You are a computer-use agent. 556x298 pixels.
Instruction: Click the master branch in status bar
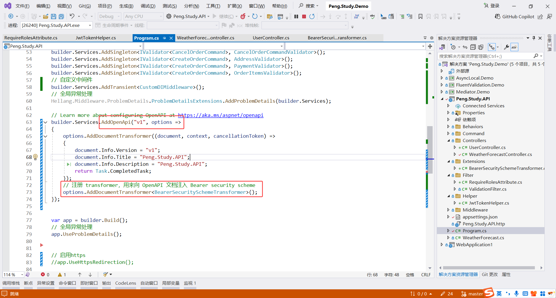(472, 294)
